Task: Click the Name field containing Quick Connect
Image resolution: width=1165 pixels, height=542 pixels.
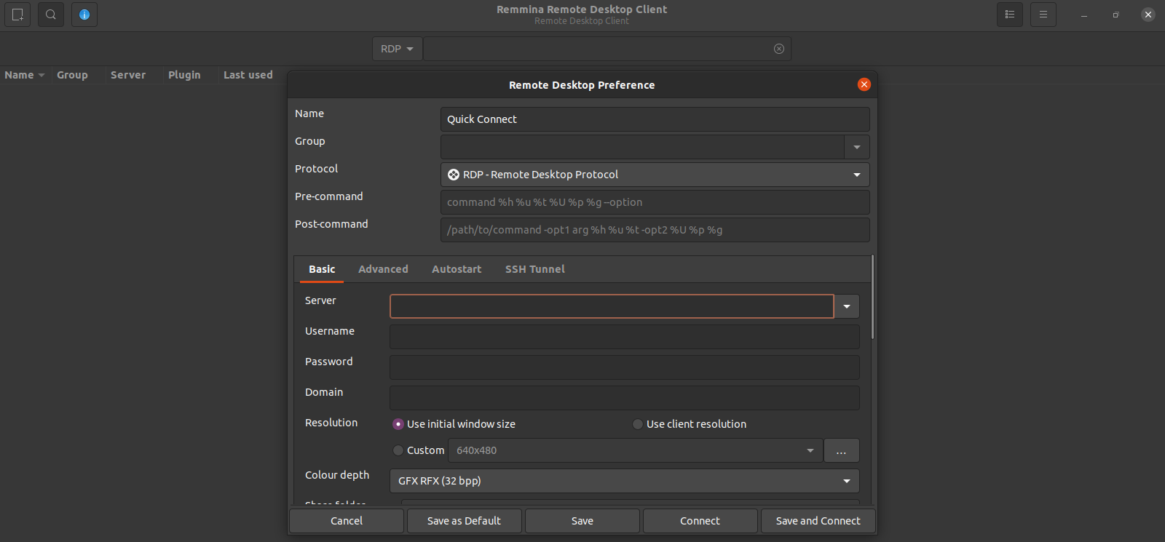Action: pyautogui.click(x=655, y=119)
